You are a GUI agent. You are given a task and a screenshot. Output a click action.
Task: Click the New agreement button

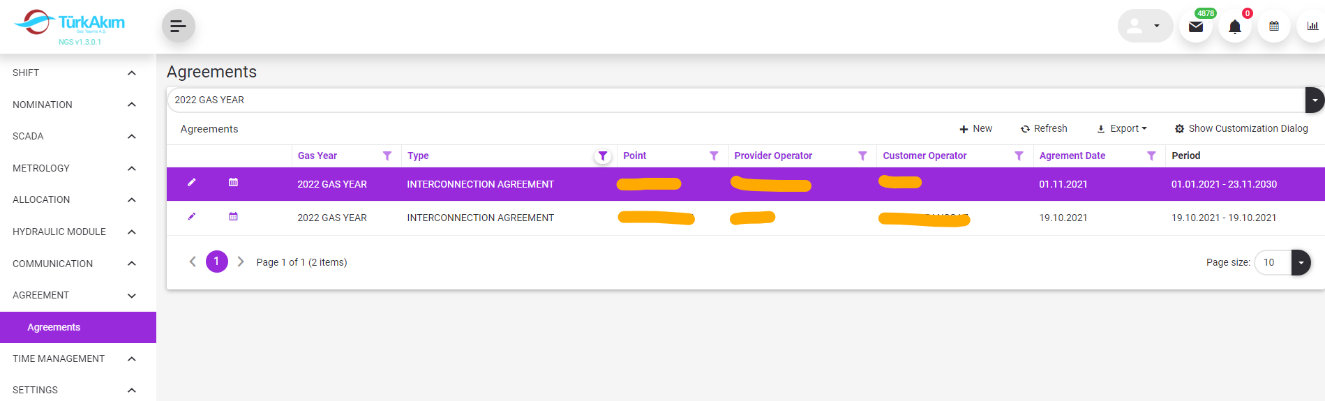pos(975,129)
